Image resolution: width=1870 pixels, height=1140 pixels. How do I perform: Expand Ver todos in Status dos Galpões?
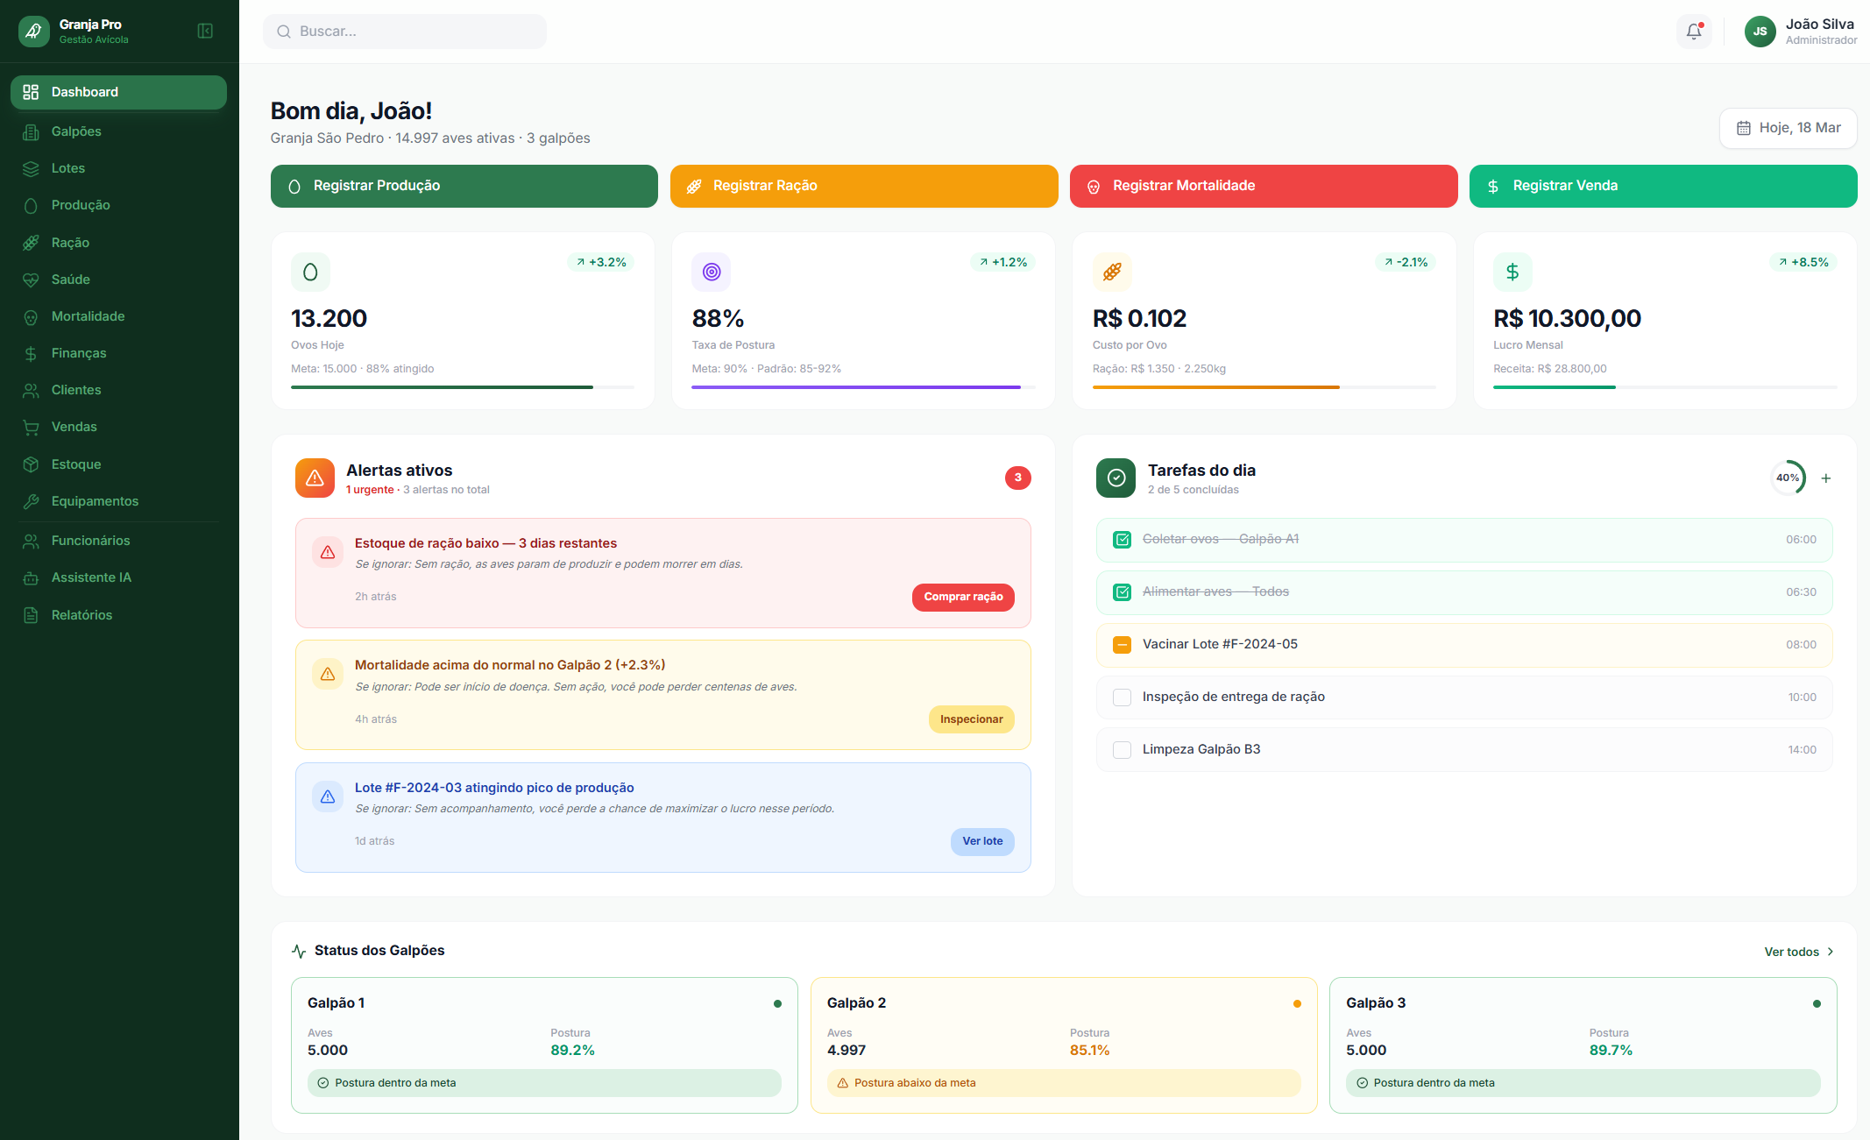pos(1798,951)
